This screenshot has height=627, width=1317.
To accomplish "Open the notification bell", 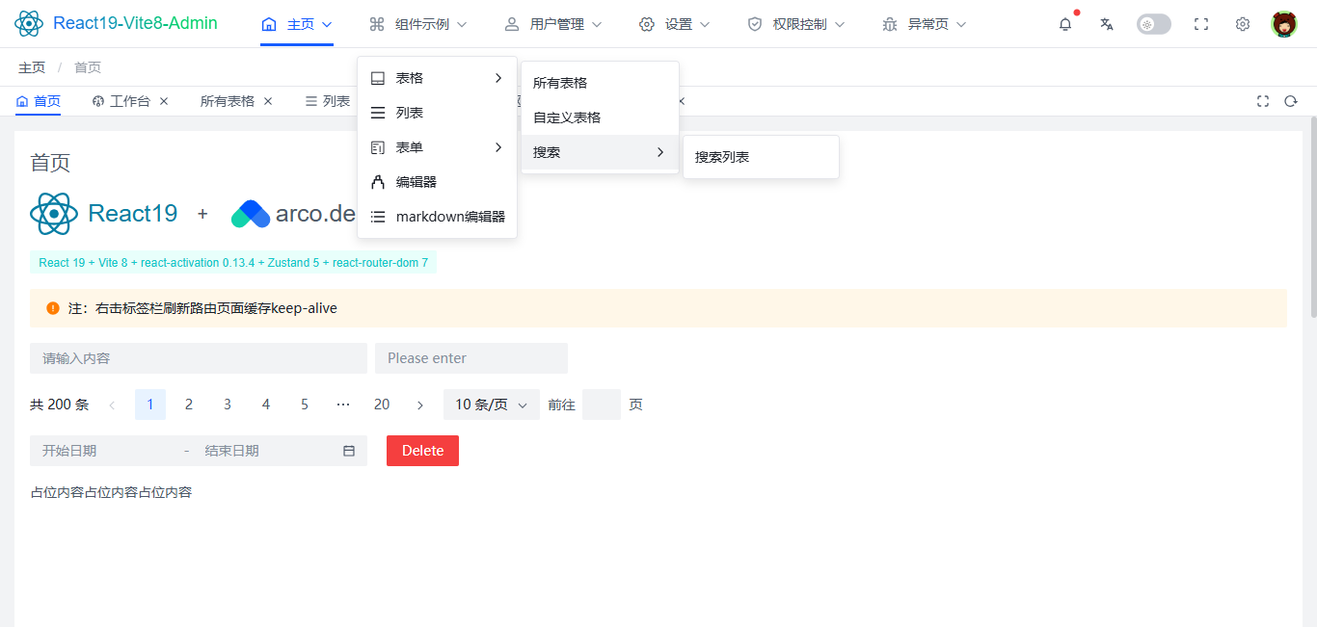I will (x=1065, y=24).
